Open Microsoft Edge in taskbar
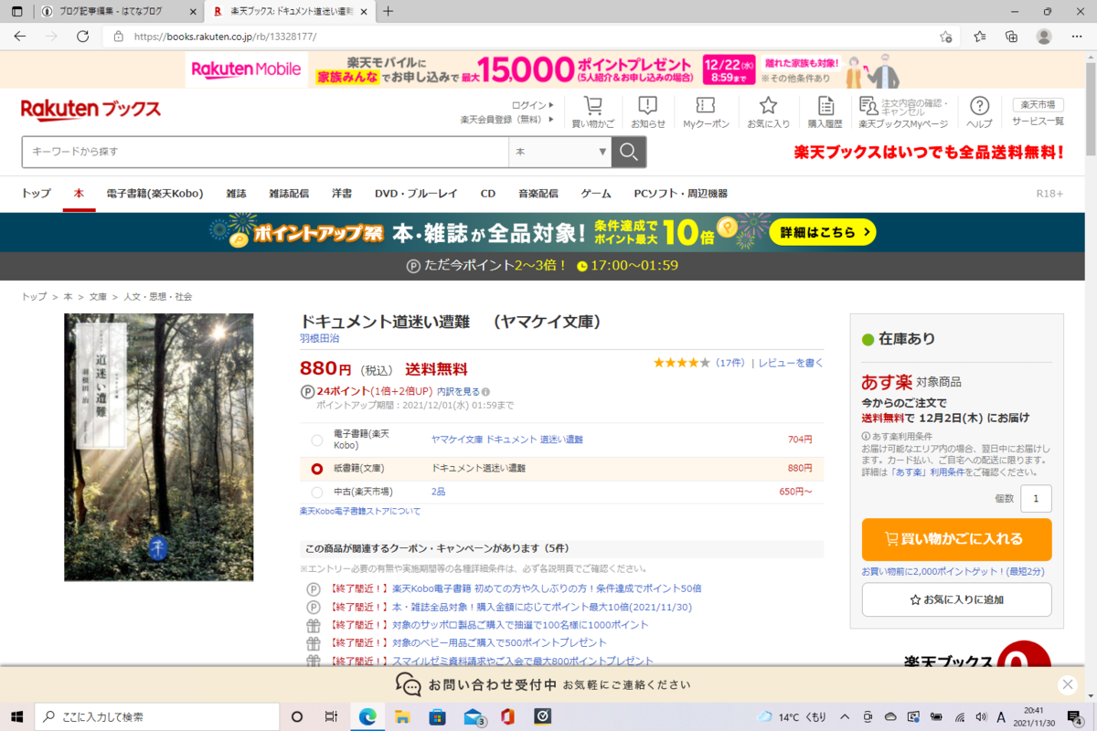 click(367, 716)
